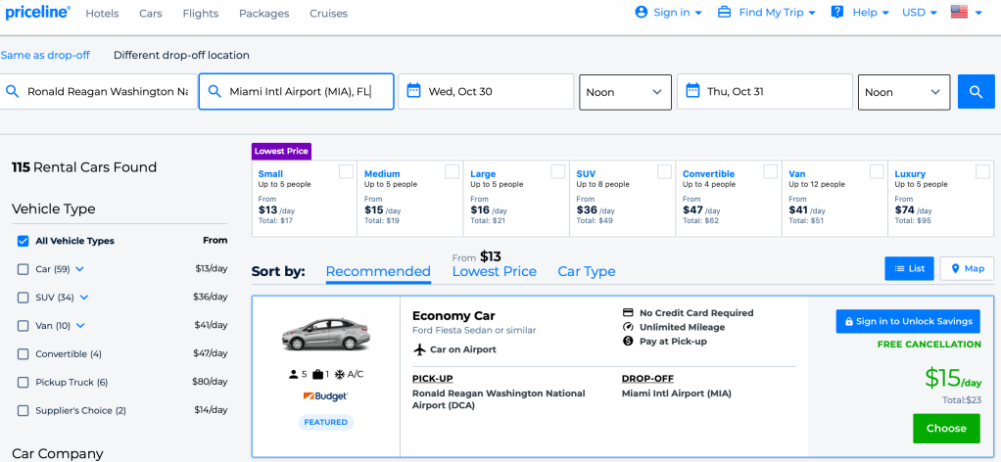Open the pick-up time Noon dropdown

(625, 92)
